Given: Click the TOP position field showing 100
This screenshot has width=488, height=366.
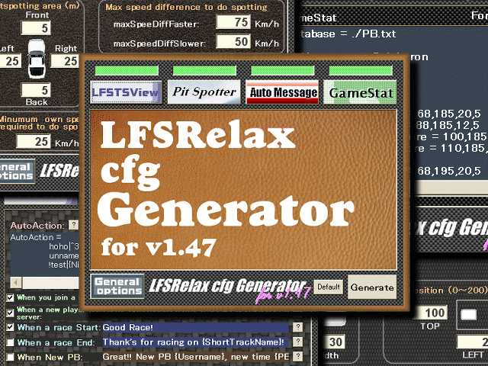Looking at the screenshot, I should coord(431,313).
